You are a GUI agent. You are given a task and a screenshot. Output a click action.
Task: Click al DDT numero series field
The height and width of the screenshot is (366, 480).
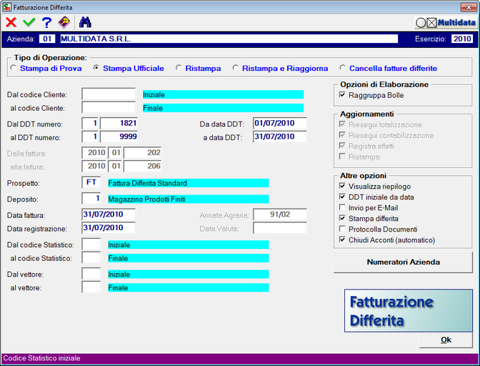click(90, 137)
